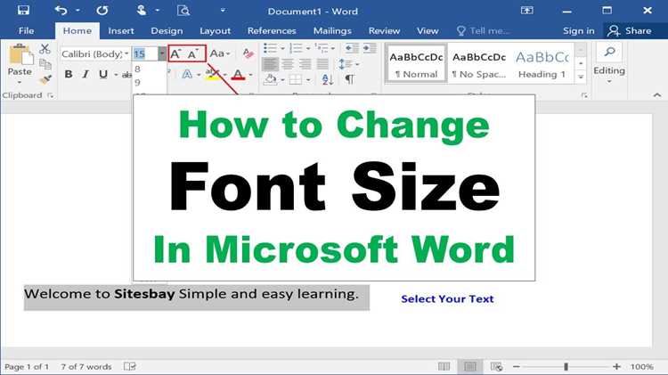Increase the paragraph indent
Viewport: 668px width, 375px height.
370,48
